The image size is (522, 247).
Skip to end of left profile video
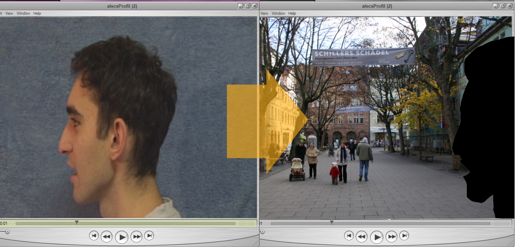(149, 235)
